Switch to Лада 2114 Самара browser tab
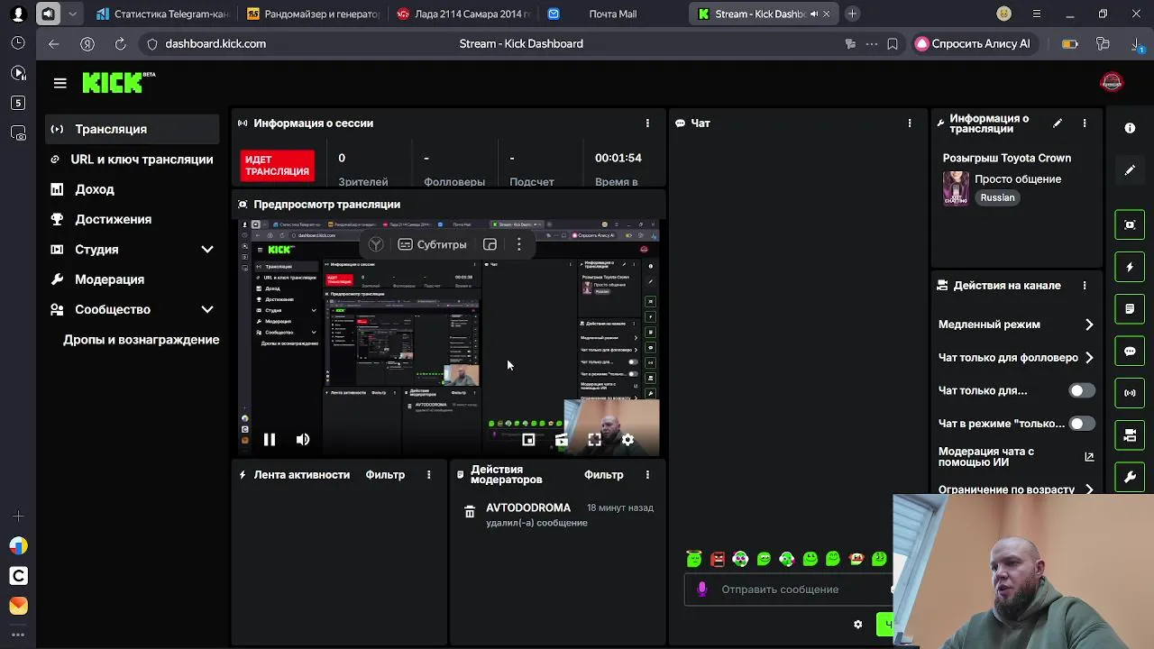 pos(463,14)
